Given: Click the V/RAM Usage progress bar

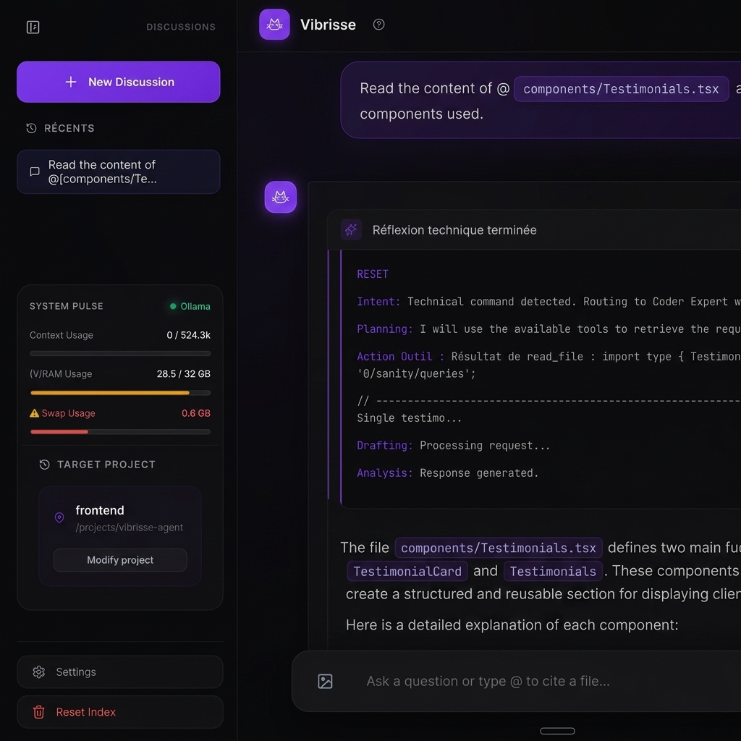Looking at the screenshot, I should point(120,393).
